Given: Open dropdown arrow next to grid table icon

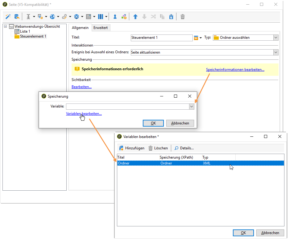Looking at the screenshot, I should tap(94, 17).
